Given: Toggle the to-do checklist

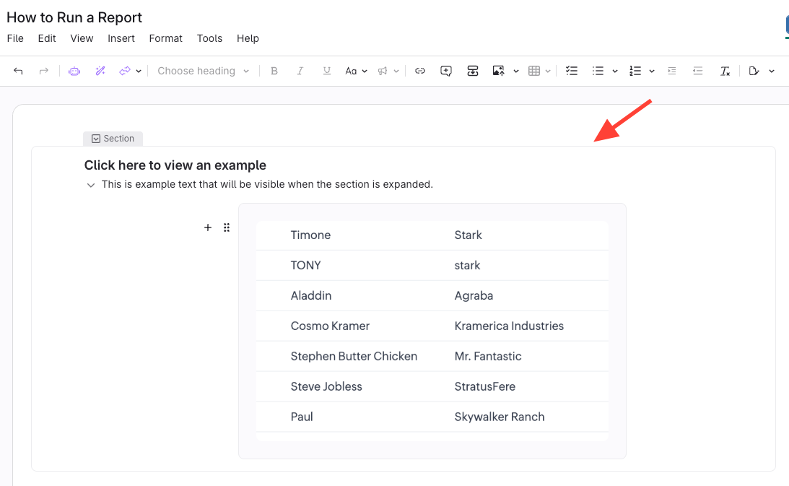Looking at the screenshot, I should pos(572,71).
